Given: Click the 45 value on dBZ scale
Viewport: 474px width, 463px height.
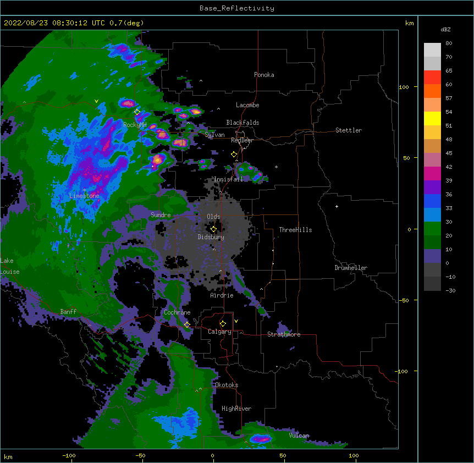Looking at the screenshot, I should point(449,153).
